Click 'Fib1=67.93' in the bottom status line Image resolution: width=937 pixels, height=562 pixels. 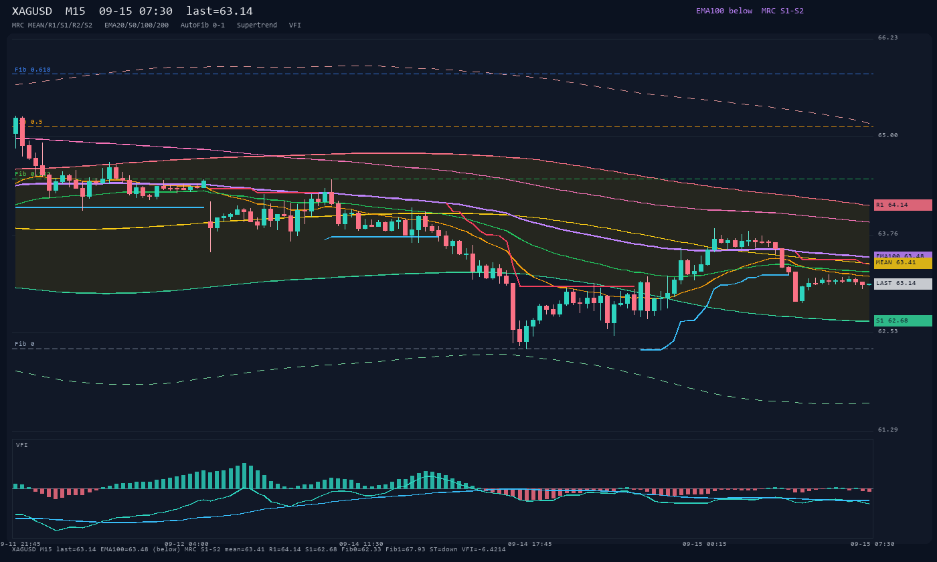pyautogui.click(x=406, y=549)
